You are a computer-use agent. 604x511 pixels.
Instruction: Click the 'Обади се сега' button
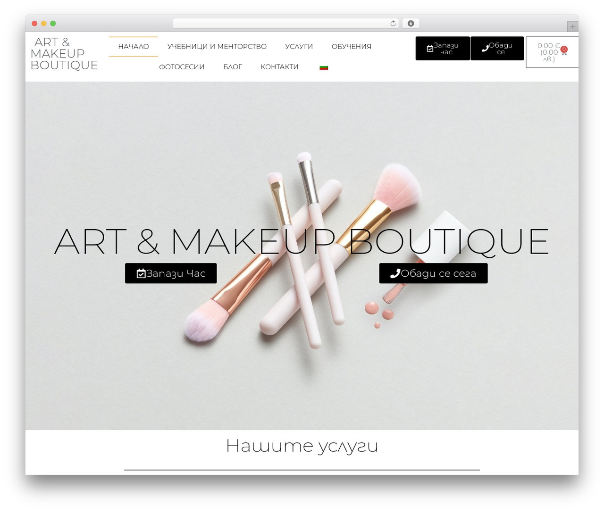point(433,273)
